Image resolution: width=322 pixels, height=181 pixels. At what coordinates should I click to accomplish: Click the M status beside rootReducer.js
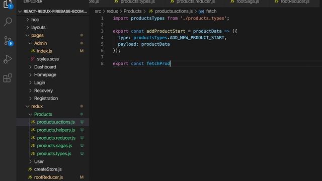coord(82,177)
